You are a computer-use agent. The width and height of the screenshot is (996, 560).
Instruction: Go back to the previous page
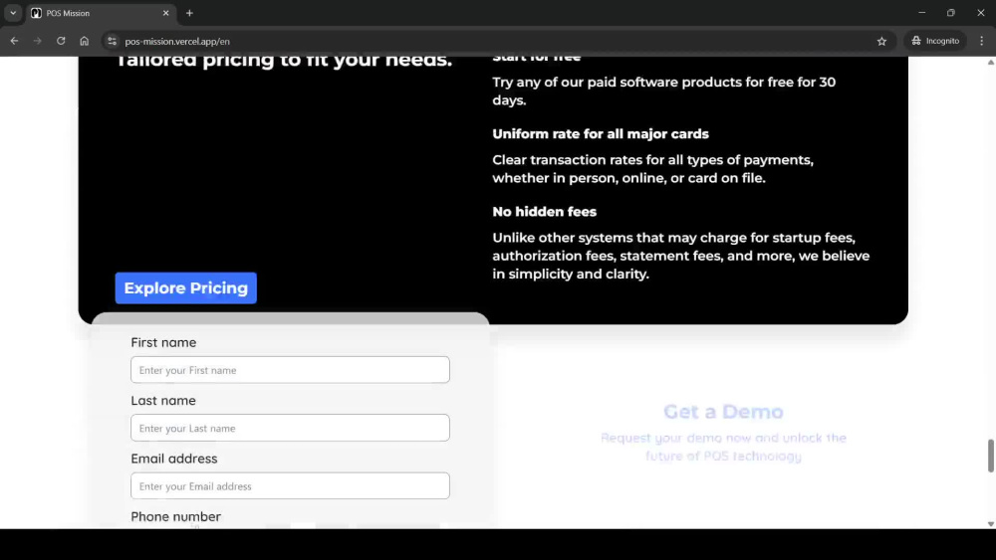pos(14,41)
